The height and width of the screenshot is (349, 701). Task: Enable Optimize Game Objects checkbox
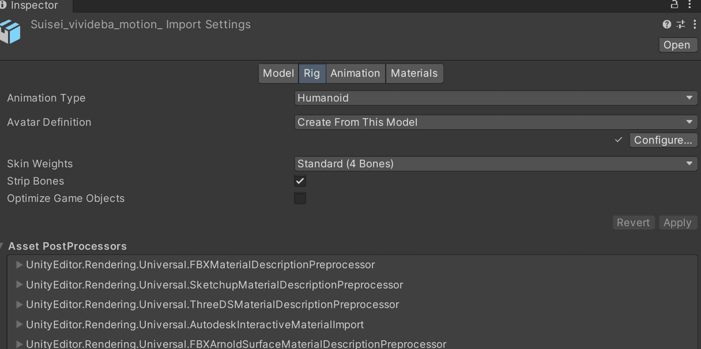pyautogui.click(x=300, y=198)
